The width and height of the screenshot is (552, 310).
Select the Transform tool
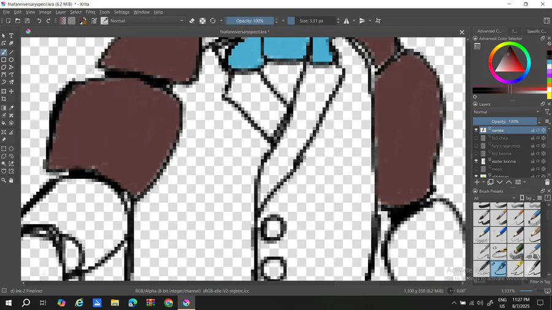[x=4, y=91]
